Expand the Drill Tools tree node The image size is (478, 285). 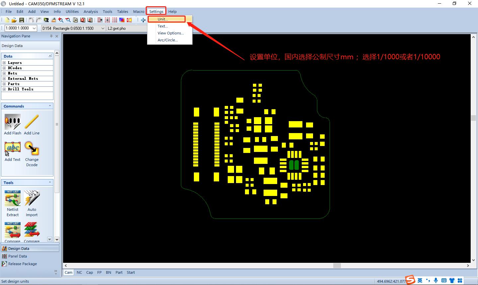pos(4,89)
